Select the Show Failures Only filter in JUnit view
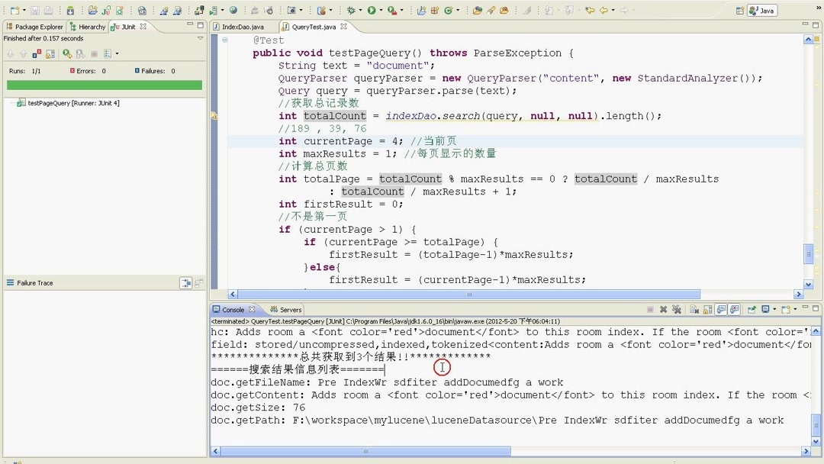 coord(36,53)
